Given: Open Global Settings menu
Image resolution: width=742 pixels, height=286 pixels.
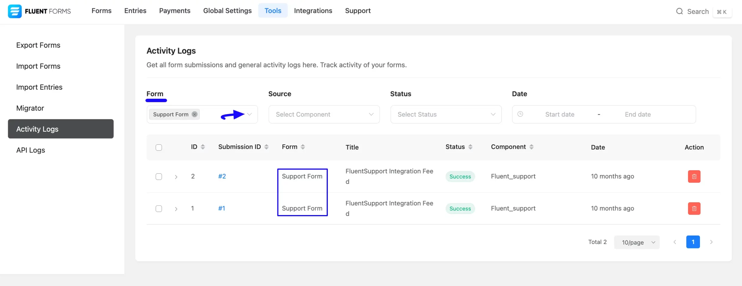Looking at the screenshot, I should [227, 11].
